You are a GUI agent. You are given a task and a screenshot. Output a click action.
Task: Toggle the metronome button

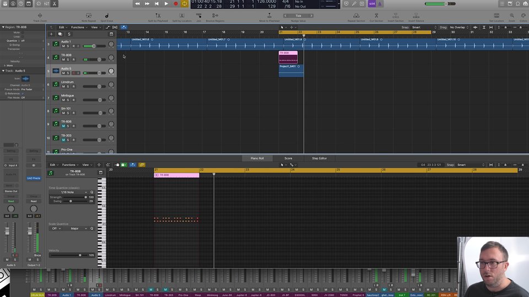click(380, 4)
